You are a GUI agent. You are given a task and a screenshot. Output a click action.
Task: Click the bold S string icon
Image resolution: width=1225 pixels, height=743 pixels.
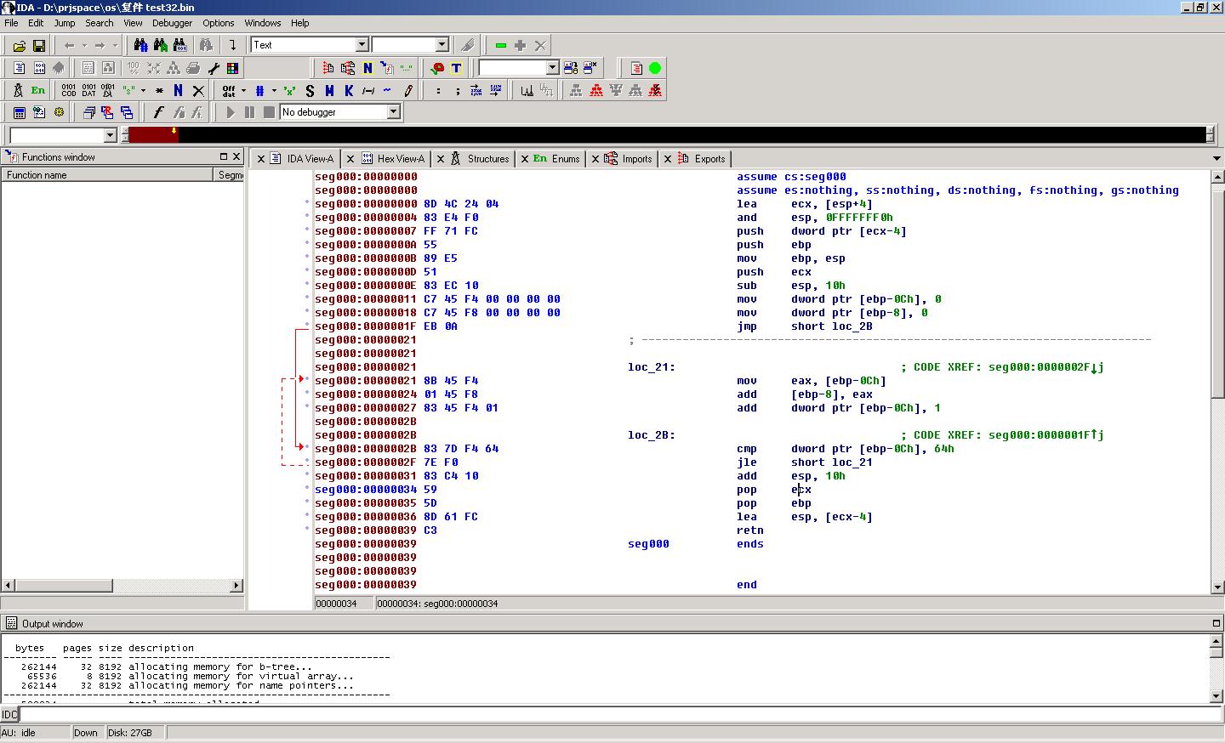tap(310, 90)
